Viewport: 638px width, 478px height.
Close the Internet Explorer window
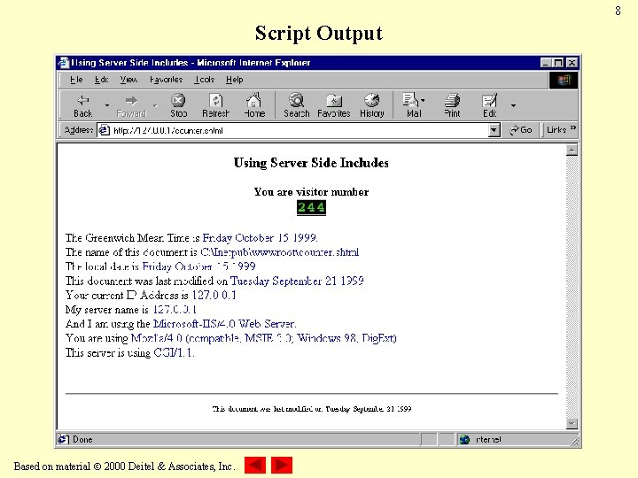pos(572,63)
